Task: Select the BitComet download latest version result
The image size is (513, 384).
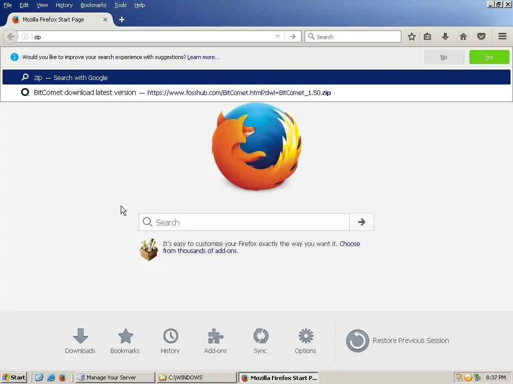Action: point(256,92)
